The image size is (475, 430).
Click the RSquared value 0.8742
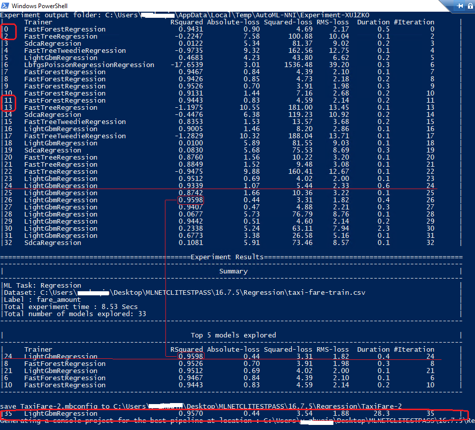[190, 193]
